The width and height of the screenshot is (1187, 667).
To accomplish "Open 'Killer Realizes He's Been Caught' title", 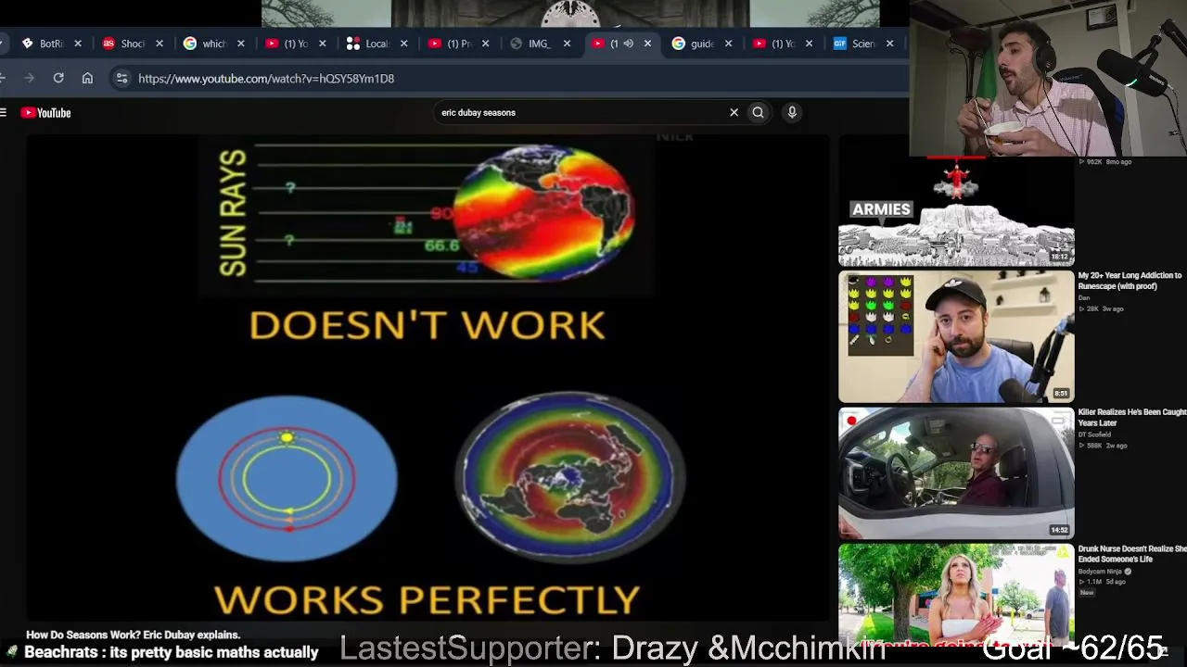I will point(1132,418).
